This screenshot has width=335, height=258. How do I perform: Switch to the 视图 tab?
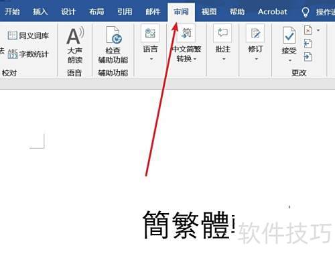[x=209, y=11]
